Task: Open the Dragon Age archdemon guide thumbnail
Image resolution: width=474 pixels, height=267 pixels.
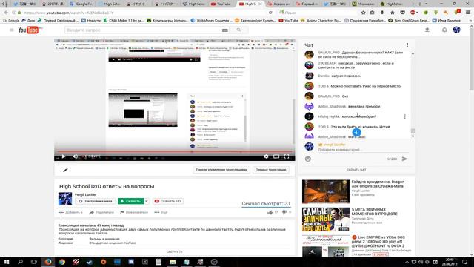Action: [326, 191]
